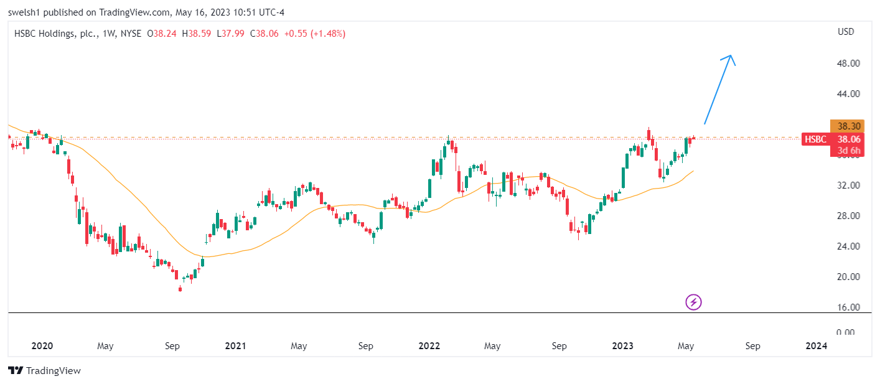The height and width of the screenshot is (384, 880).
Task: Click the 2020 time axis label
Action: (42, 346)
